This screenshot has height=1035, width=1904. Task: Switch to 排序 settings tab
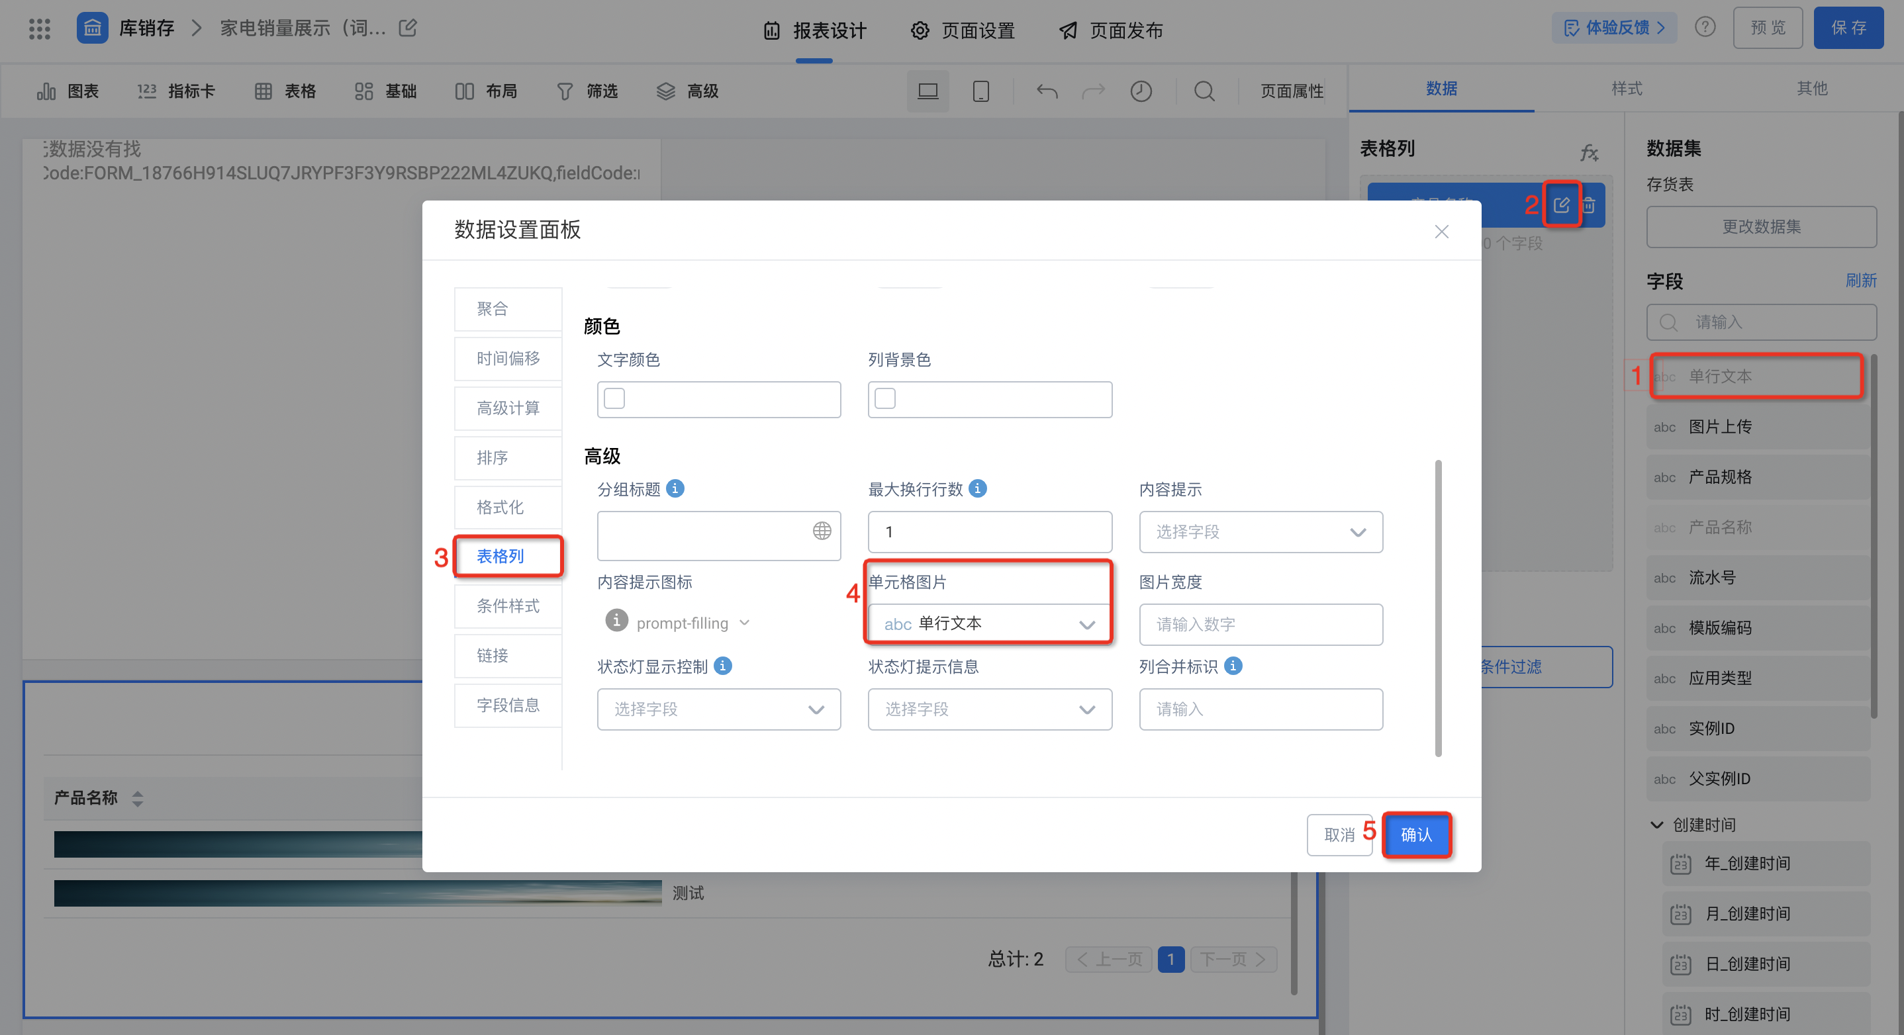(x=508, y=457)
